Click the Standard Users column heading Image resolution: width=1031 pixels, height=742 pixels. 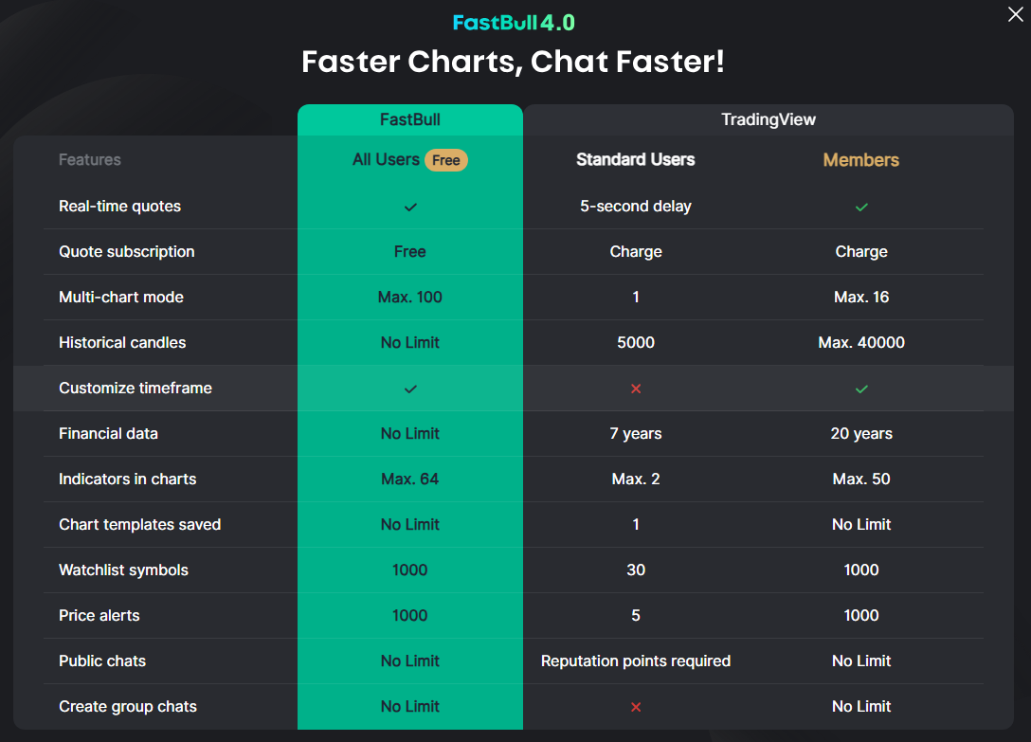click(x=635, y=160)
